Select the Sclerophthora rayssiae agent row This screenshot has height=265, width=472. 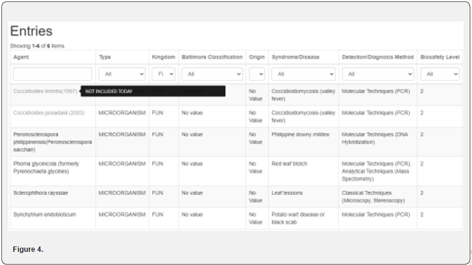click(43, 193)
